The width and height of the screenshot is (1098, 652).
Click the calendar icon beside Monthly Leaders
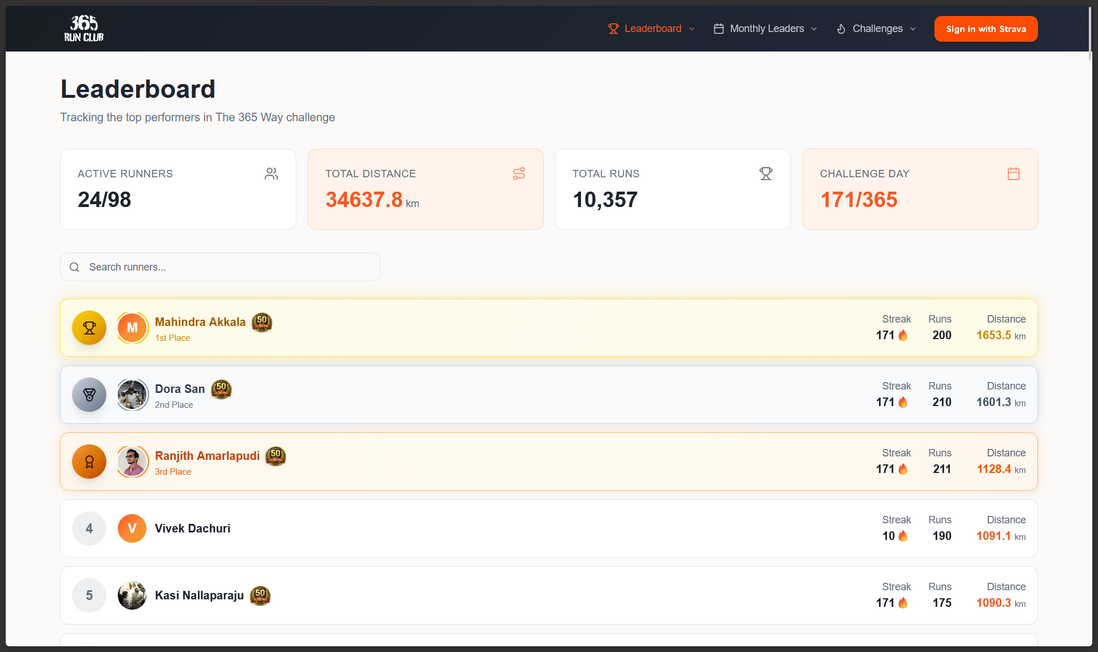pos(719,29)
